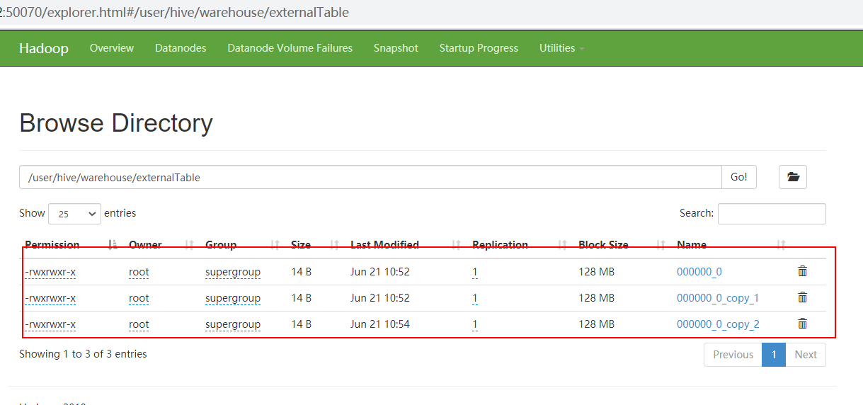Sort by Owner column sort icon

pos(189,245)
